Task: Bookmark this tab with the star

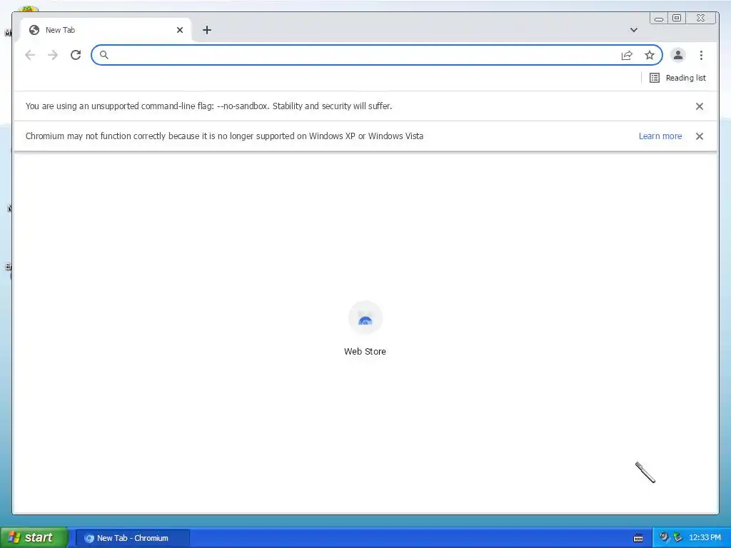Action: coord(650,55)
